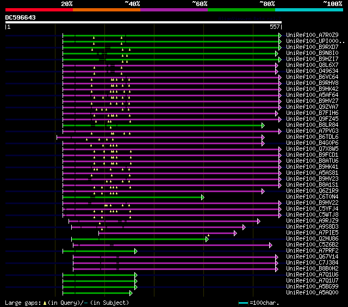Screen dimensions: 348x307
Task: Select hit UniRef100_B8ATU6
Action: pos(312,161)
